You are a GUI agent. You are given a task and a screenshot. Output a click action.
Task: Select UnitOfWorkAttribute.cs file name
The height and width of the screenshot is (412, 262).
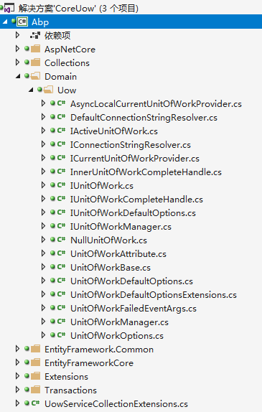pyautogui.click(x=118, y=254)
